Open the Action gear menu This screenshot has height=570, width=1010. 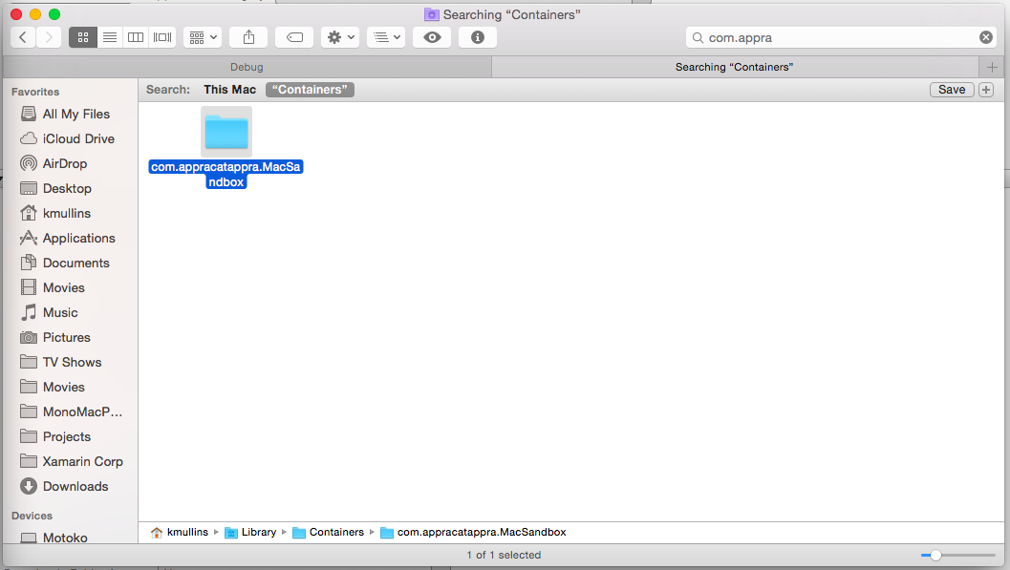click(x=340, y=37)
